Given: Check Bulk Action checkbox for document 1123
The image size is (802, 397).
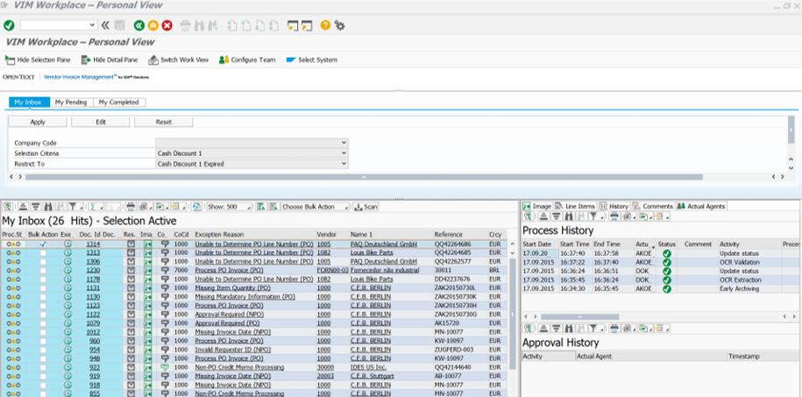Looking at the screenshot, I should point(43,306).
